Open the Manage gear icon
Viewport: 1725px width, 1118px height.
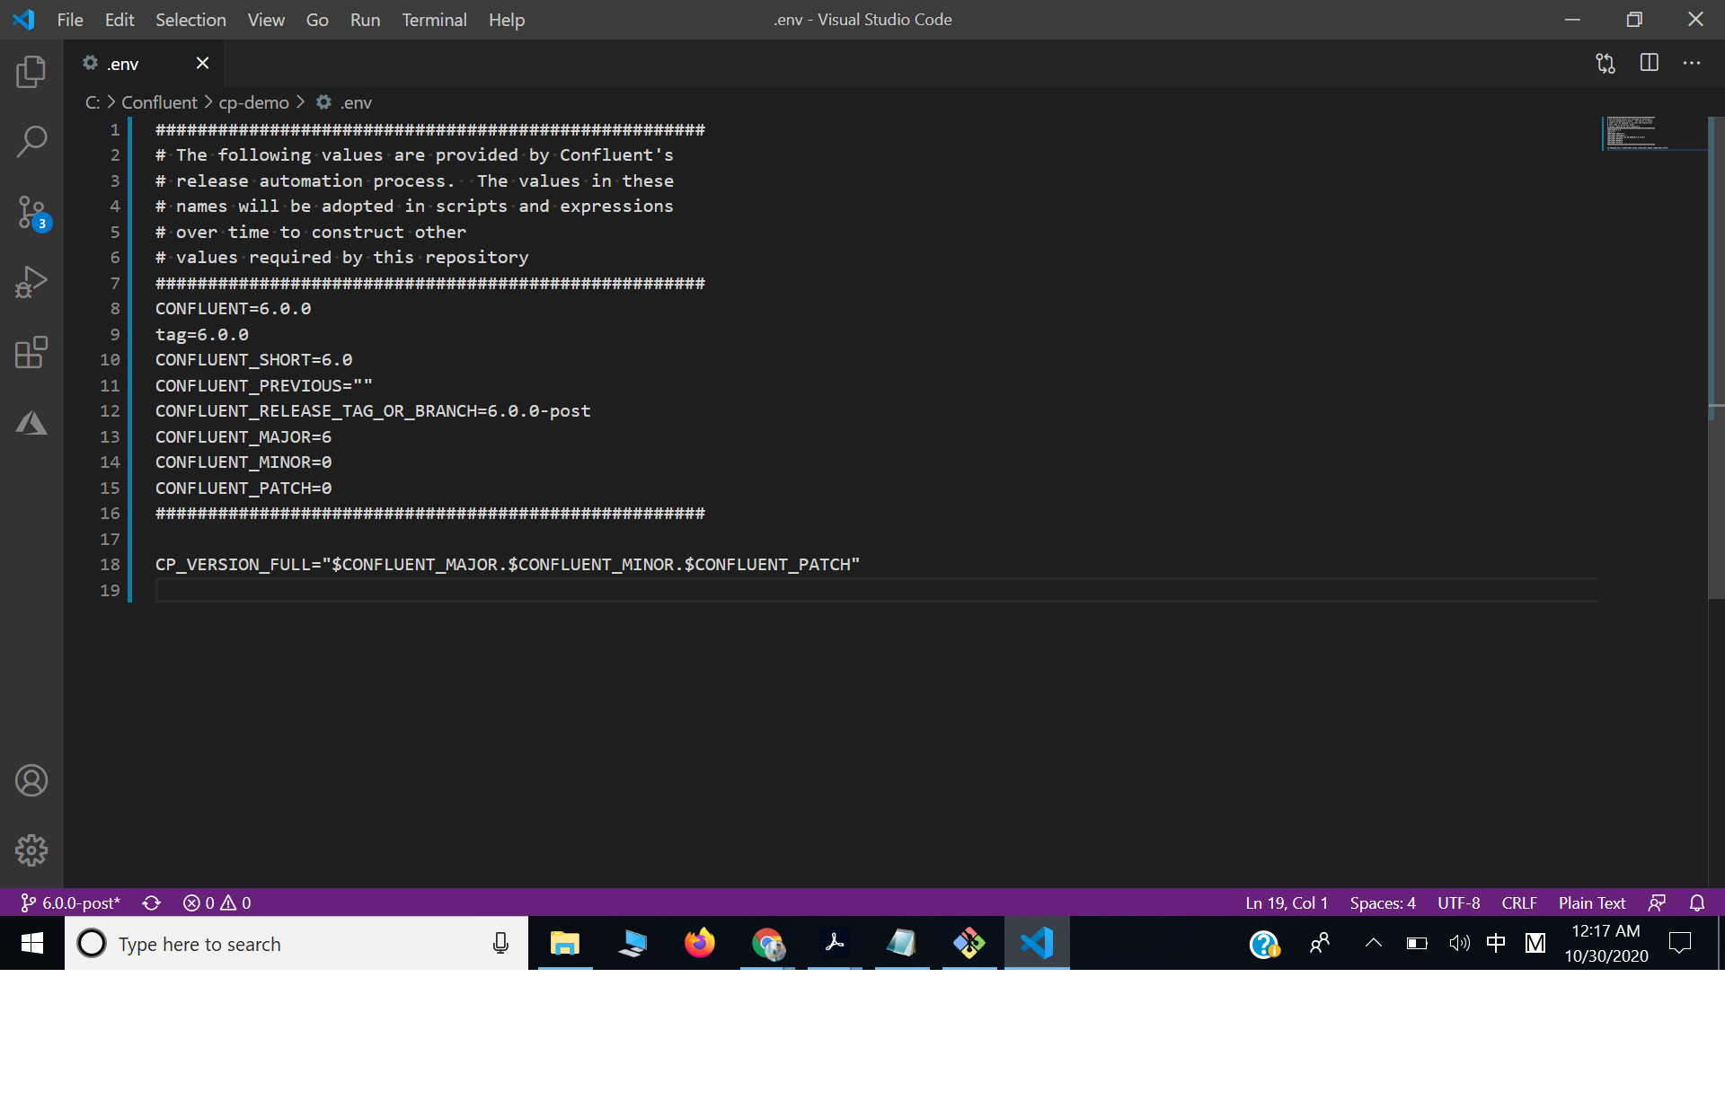(31, 850)
